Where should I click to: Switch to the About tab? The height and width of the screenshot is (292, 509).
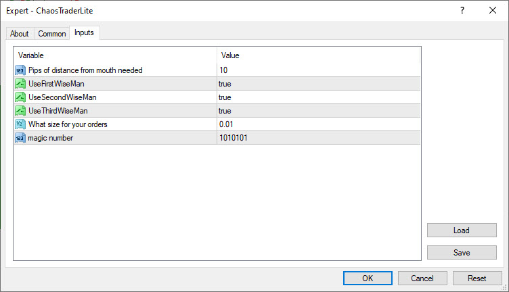pos(20,34)
